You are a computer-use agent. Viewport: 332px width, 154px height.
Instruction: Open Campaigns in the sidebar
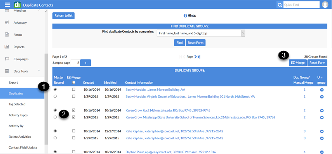pos(21,59)
